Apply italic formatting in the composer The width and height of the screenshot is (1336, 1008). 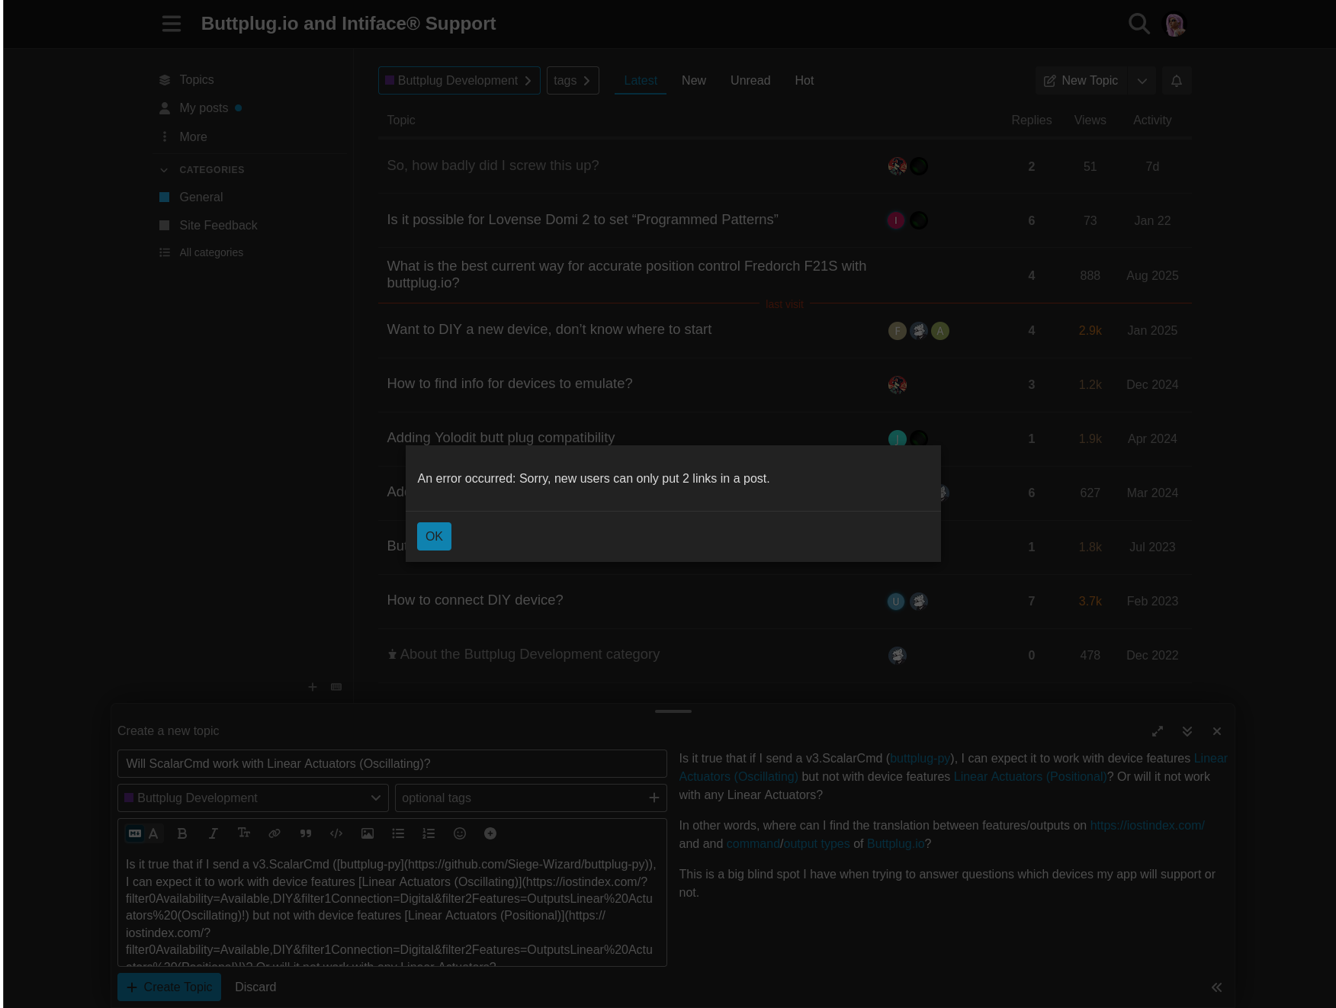click(214, 833)
